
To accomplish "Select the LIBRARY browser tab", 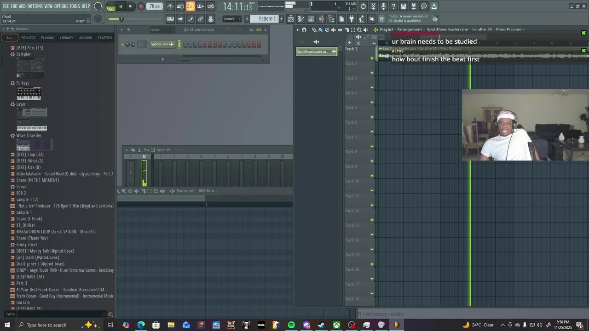I will [x=66, y=38].
